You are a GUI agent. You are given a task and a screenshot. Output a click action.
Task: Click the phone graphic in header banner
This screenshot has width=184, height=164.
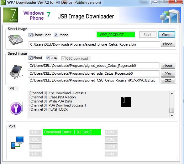(170, 16)
